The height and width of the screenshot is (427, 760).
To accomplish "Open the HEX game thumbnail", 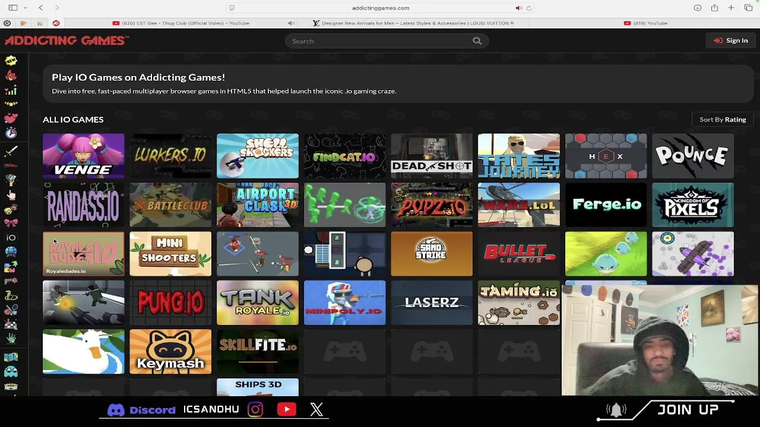I will click(606, 156).
